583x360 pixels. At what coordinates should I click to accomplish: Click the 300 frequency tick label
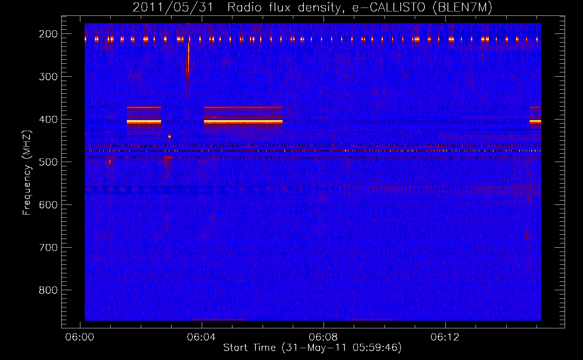click(48, 77)
